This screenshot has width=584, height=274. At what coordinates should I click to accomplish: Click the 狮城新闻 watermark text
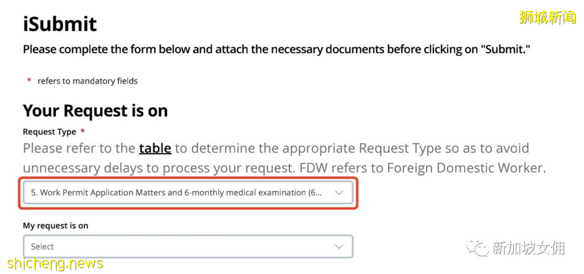tap(547, 17)
